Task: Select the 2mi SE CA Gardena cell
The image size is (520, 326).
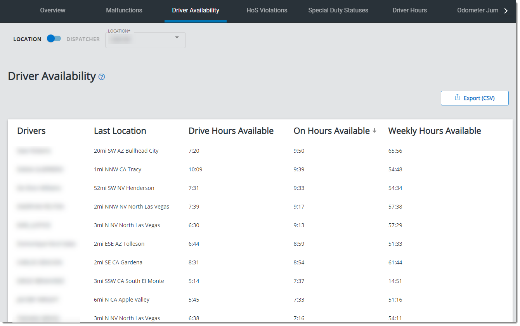Action: pyautogui.click(x=118, y=262)
